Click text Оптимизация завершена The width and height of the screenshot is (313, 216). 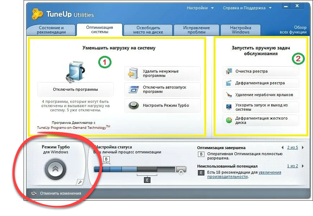point(221,148)
